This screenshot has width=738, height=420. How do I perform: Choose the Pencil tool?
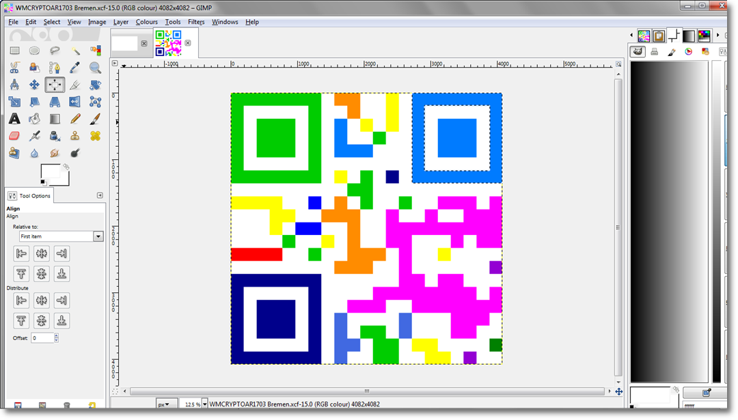coord(75,119)
